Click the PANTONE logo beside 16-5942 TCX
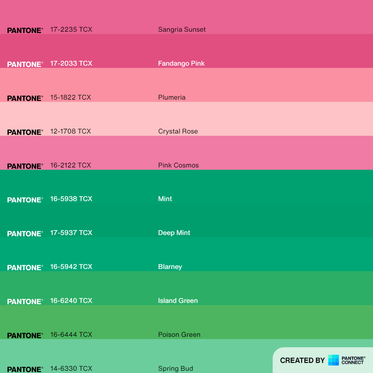Image resolution: width=373 pixels, height=373 pixels. (x=25, y=268)
